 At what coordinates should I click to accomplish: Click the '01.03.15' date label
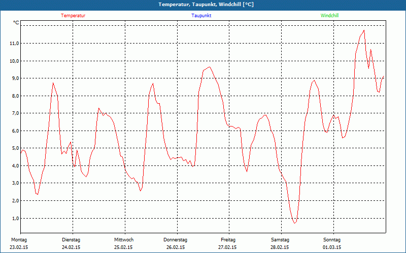tap(332, 247)
